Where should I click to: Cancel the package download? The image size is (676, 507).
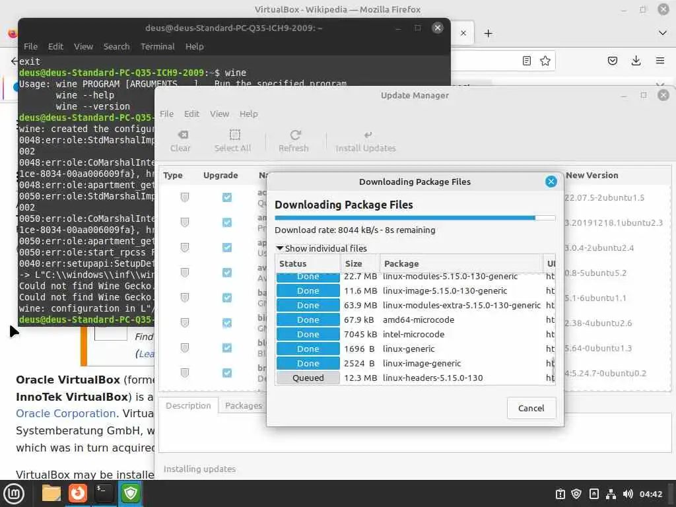tap(531, 408)
